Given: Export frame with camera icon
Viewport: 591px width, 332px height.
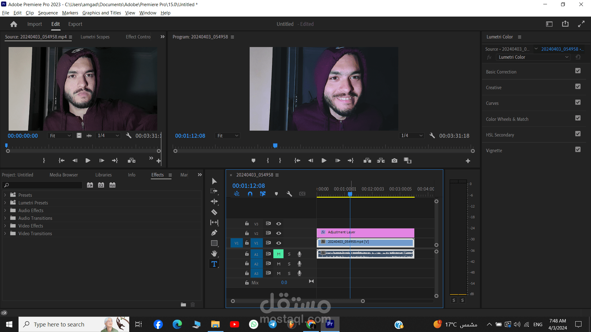Looking at the screenshot, I should [394, 160].
